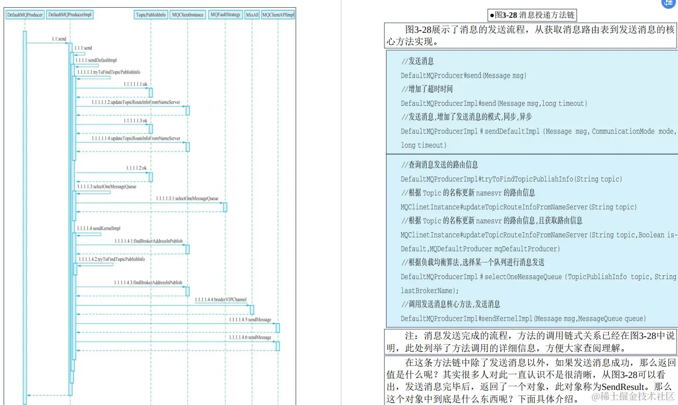Click the note starting '注：消息发送完成的流程'
Image resolution: width=678 pixels, height=405 pixels.
click(x=531, y=341)
